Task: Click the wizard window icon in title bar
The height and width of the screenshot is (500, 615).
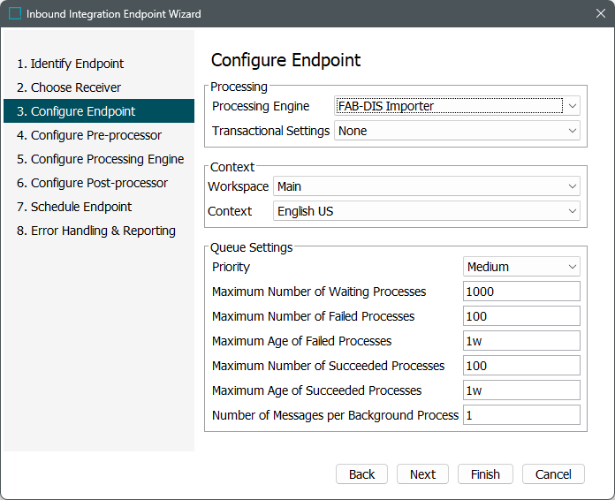Action: pyautogui.click(x=15, y=14)
